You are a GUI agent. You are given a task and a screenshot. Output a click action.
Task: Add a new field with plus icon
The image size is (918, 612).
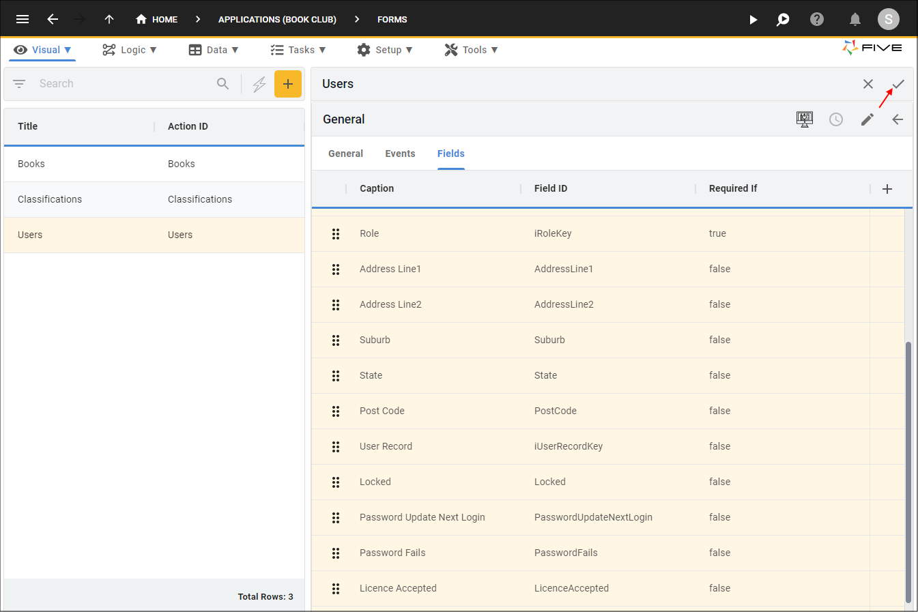point(887,189)
